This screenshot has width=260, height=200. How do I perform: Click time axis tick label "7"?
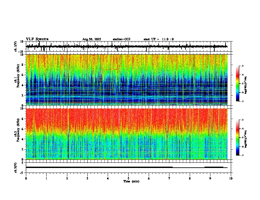point(169,178)
